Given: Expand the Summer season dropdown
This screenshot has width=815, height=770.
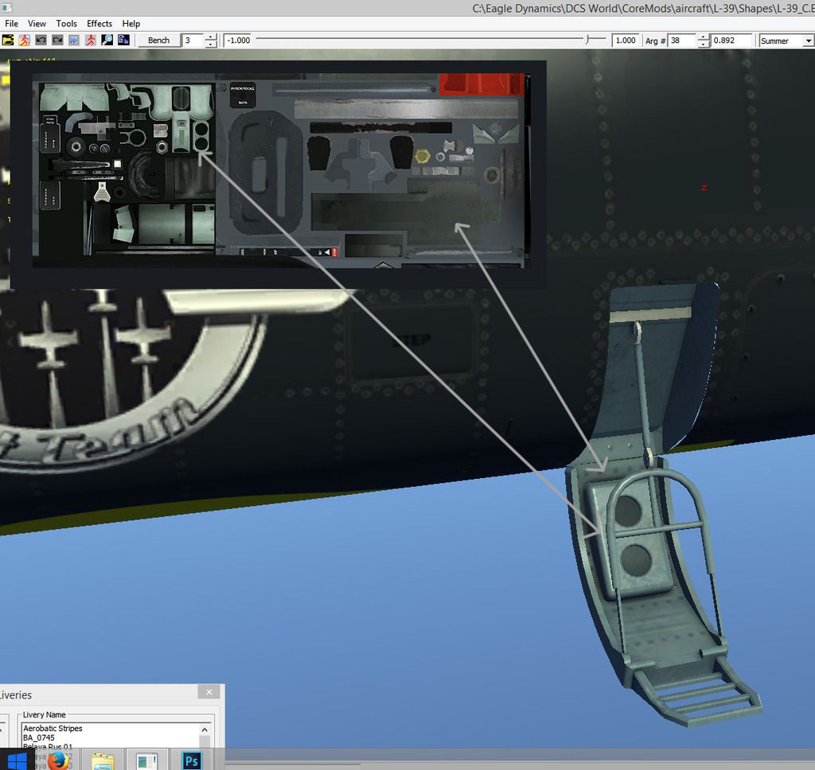Looking at the screenshot, I should (x=807, y=41).
